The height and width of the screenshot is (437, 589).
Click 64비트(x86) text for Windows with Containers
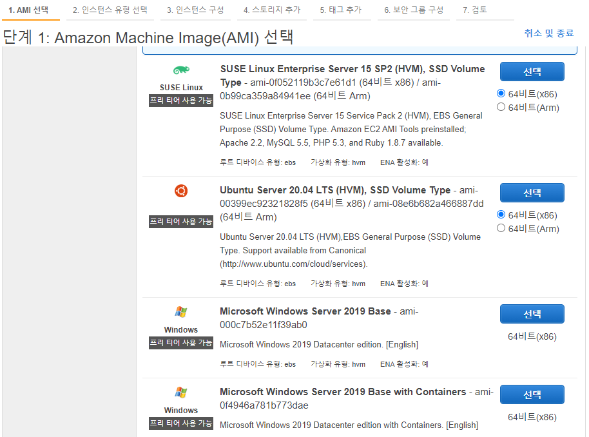pyautogui.click(x=532, y=417)
